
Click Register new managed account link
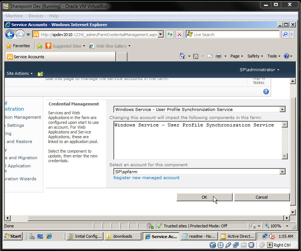147,178
